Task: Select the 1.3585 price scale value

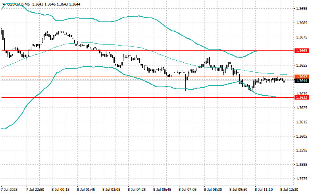Action: click(302, 165)
